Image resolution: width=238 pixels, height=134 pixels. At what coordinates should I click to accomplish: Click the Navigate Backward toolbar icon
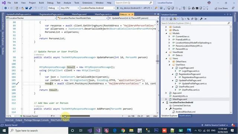click(x=6, y=8)
